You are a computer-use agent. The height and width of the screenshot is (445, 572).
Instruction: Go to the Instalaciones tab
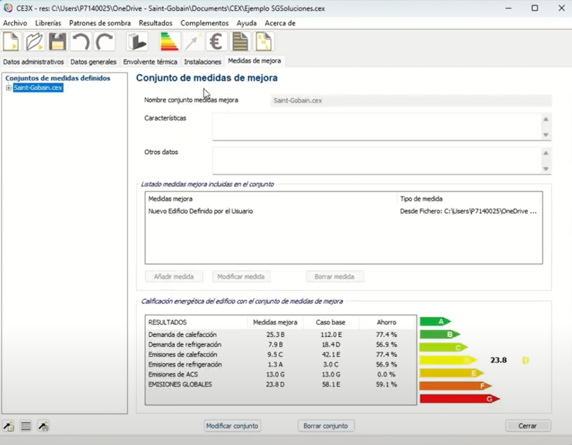tap(203, 62)
